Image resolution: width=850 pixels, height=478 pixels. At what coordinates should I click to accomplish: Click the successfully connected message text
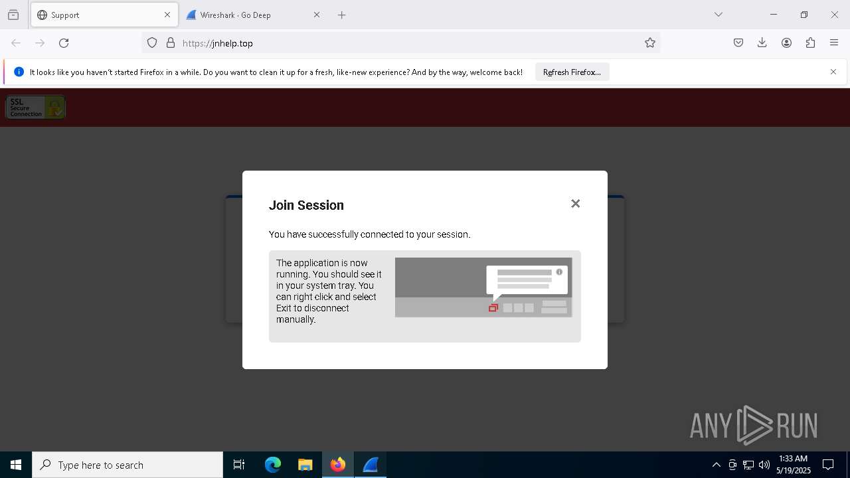(369, 234)
